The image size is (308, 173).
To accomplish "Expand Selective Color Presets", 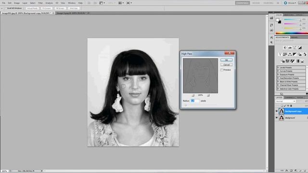I will tap(278, 89).
